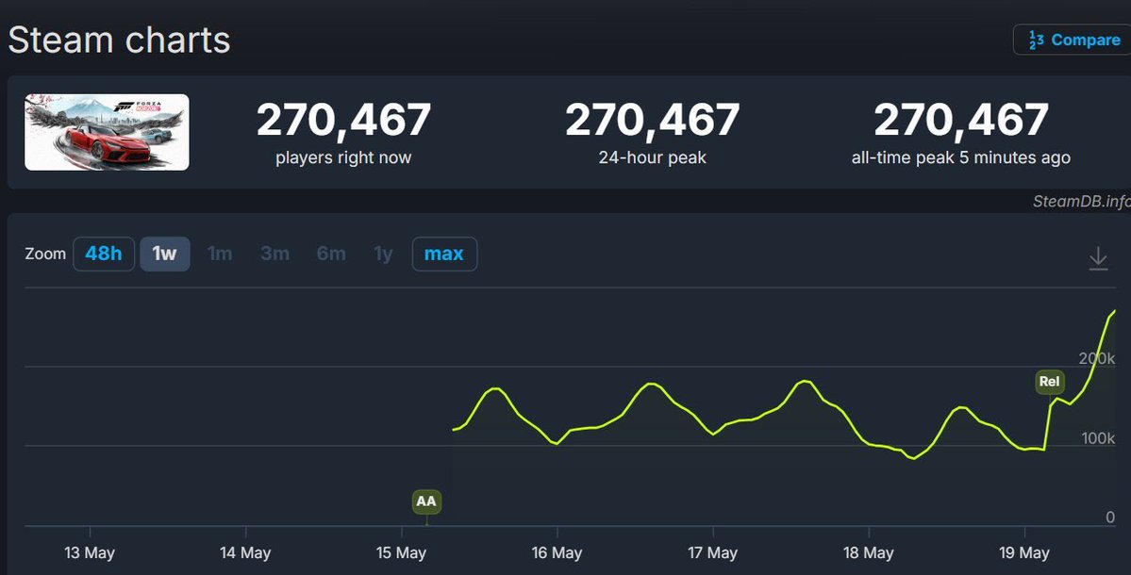This screenshot has width=1131, height=575.
Task: Select the max zoom range
Action: click(444, 254)
